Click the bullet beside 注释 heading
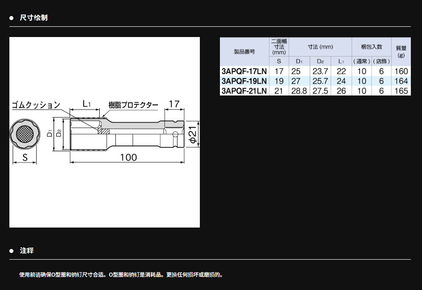 [12, 251]
